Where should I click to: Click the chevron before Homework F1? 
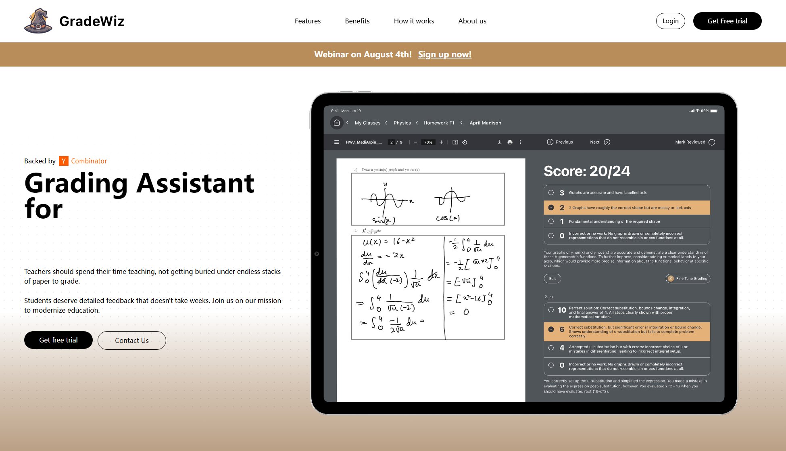click(x=417, y=123)
